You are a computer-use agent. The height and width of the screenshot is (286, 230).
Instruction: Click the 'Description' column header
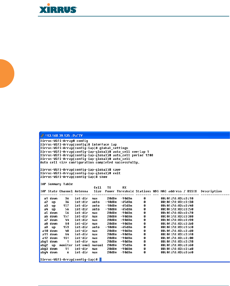[211, 191]
